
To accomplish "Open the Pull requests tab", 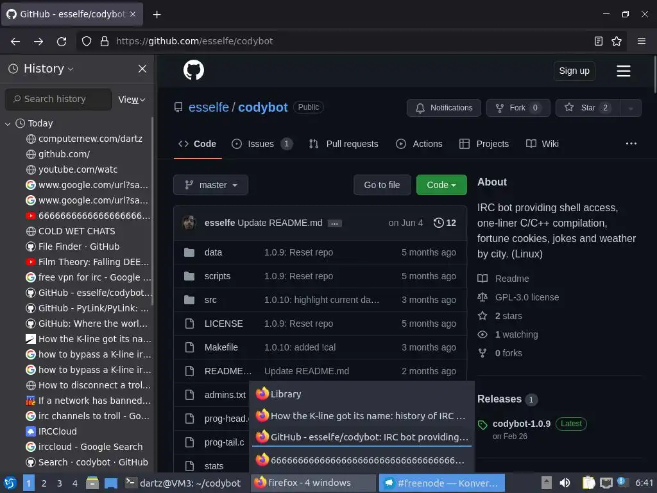I will tap(344, 144).
